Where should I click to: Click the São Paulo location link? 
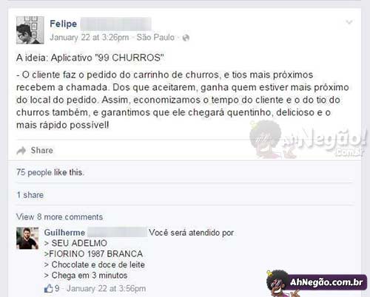155,38
